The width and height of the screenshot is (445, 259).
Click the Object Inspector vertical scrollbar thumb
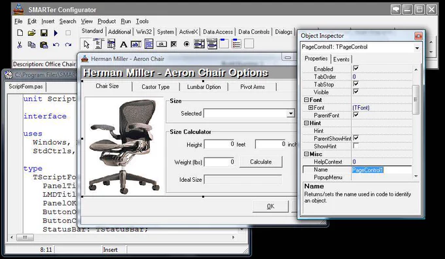[x=416, y=99]
